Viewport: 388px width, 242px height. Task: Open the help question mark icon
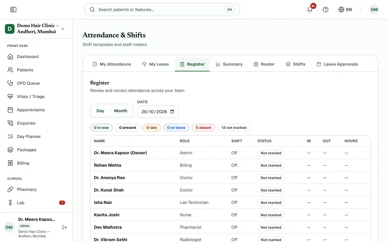click(x=326, y=10)
